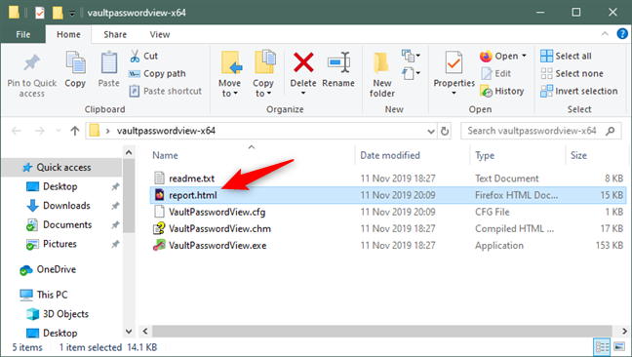
Task: Open file History
Action: [502, 91]
